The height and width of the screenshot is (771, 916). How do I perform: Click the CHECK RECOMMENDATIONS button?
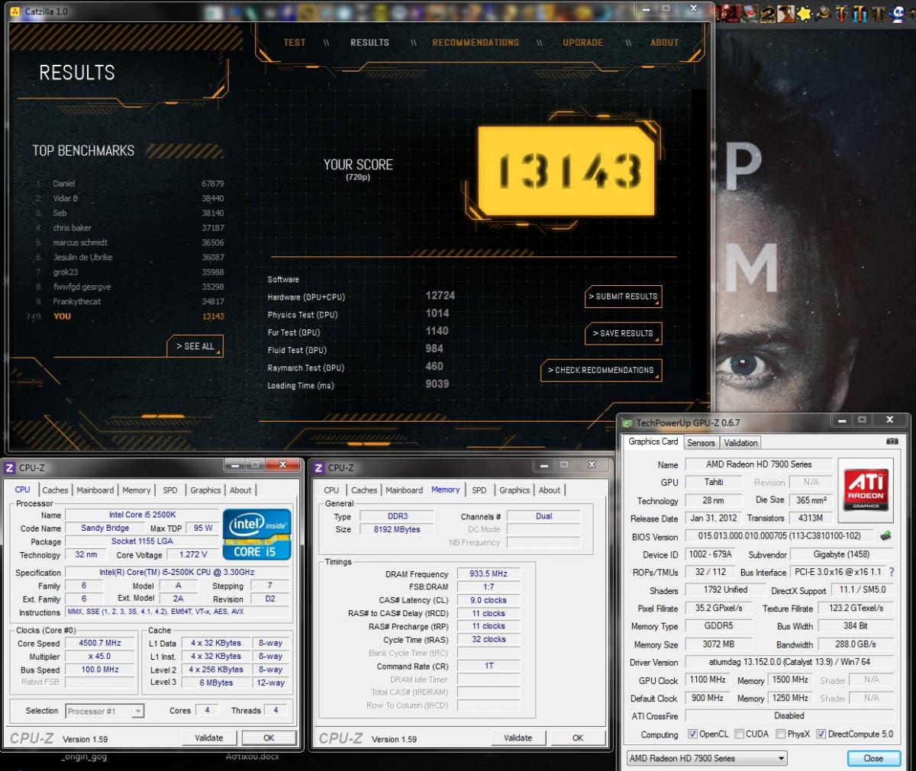601,370
